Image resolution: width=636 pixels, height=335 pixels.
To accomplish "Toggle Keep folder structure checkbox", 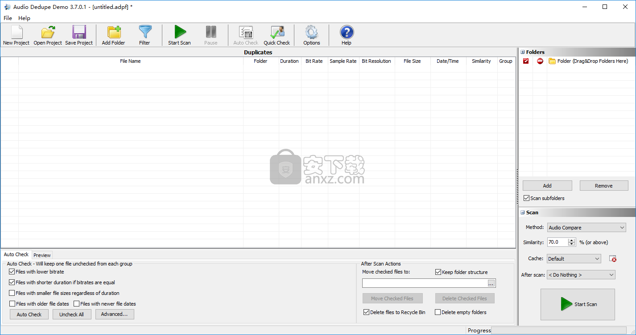I will point(438,272).
